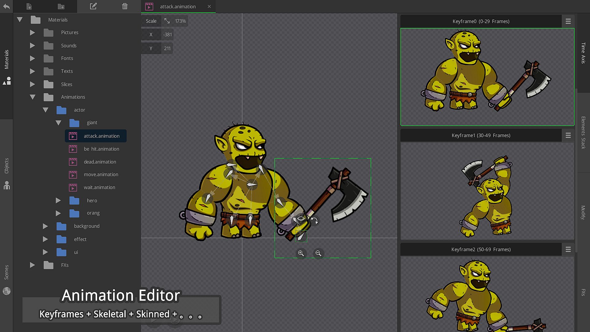Open the Keyframe2 hamburger menu

(x=568, y=249)
